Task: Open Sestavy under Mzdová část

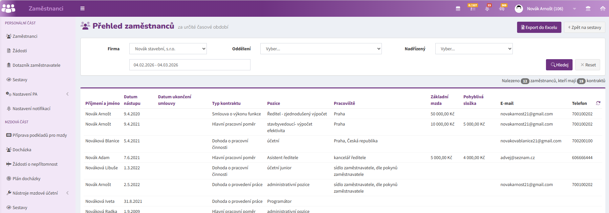Action: click(x=20, y=207)
